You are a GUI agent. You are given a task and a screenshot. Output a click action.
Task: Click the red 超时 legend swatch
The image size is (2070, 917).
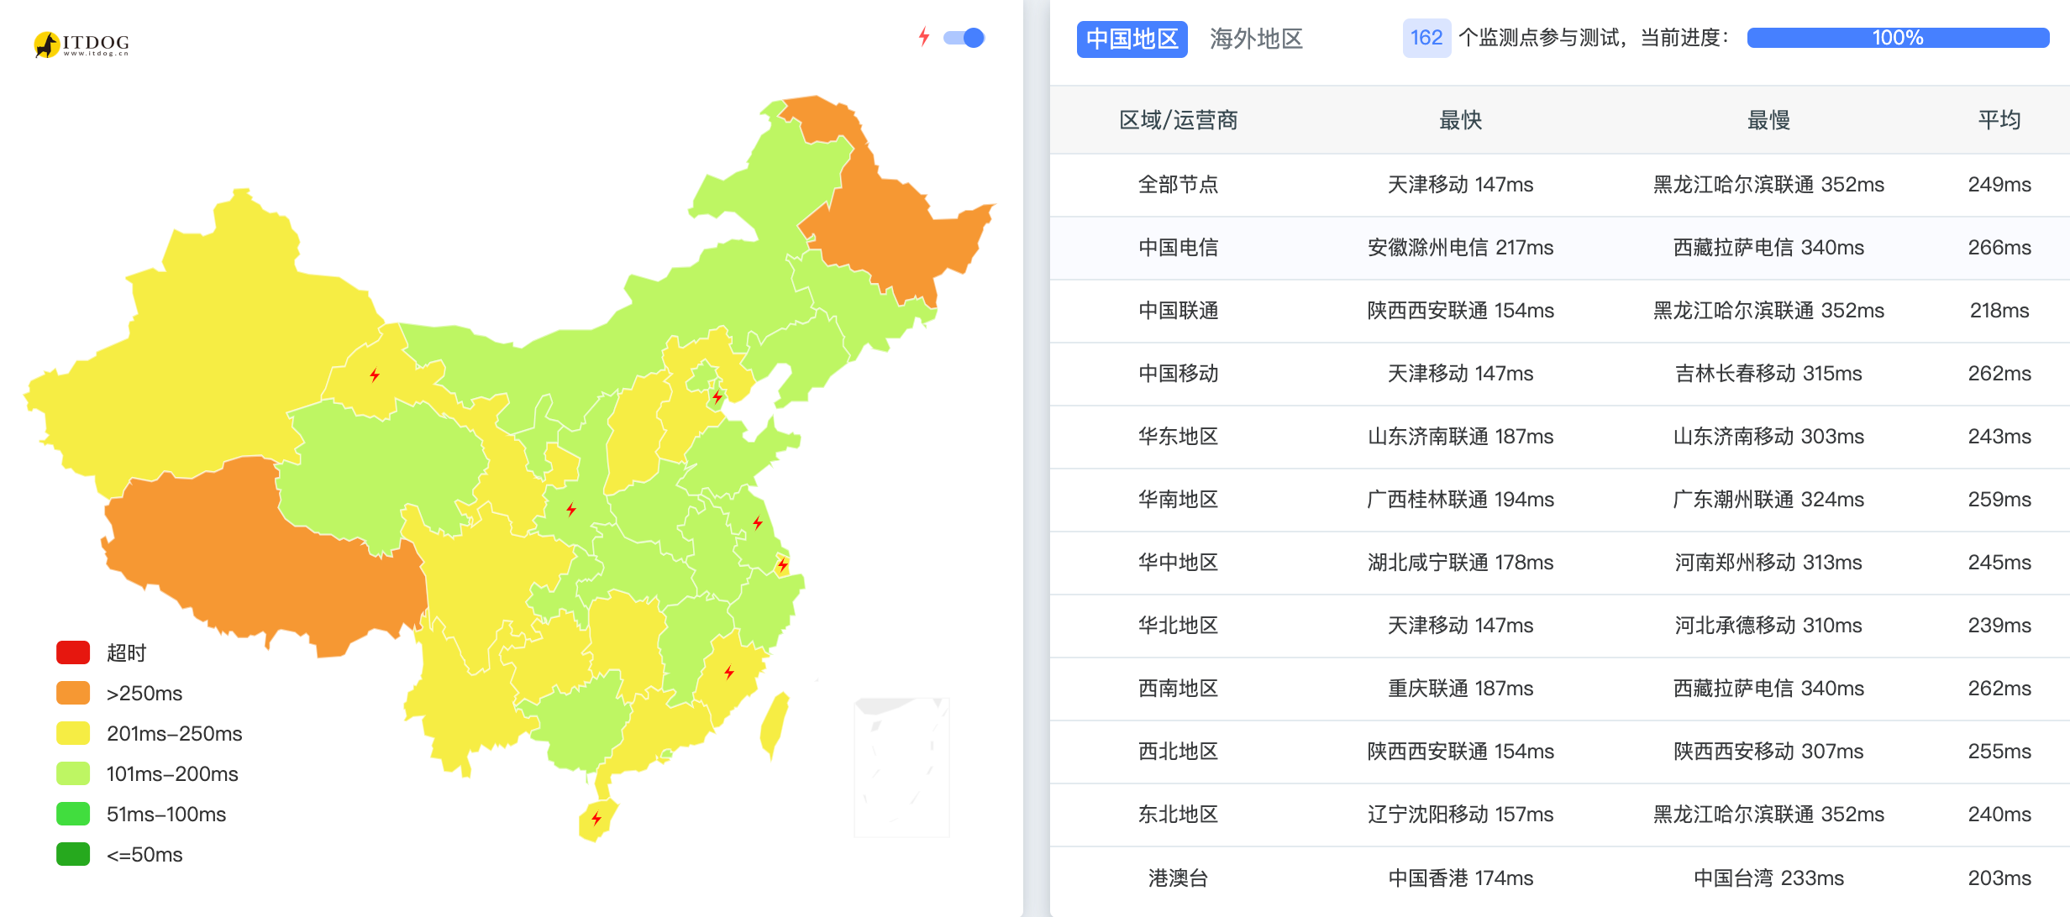pyautogui.click(x=73, y=652)
